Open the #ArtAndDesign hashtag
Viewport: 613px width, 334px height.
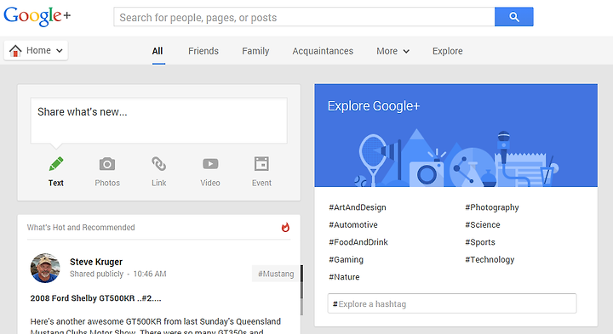point(358,207)
